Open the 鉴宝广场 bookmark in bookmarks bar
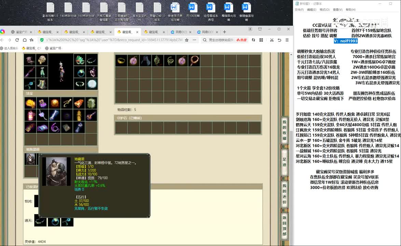401x246 pixels. (x=53, y=48)
